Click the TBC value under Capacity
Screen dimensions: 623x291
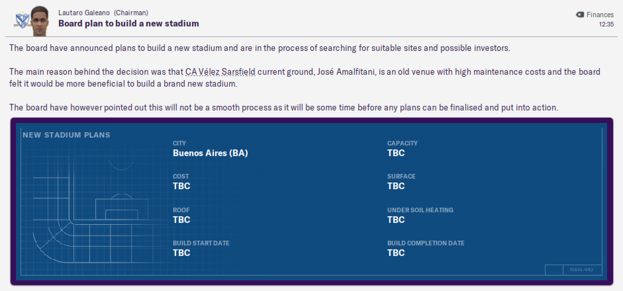click(396, 153)
